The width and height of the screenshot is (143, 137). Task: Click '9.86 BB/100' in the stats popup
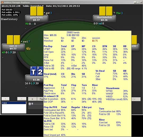click(x=73, y=35)
